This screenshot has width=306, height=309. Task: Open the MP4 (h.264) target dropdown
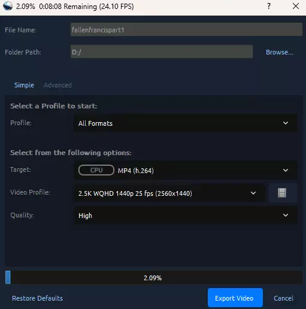coord(186,170)
